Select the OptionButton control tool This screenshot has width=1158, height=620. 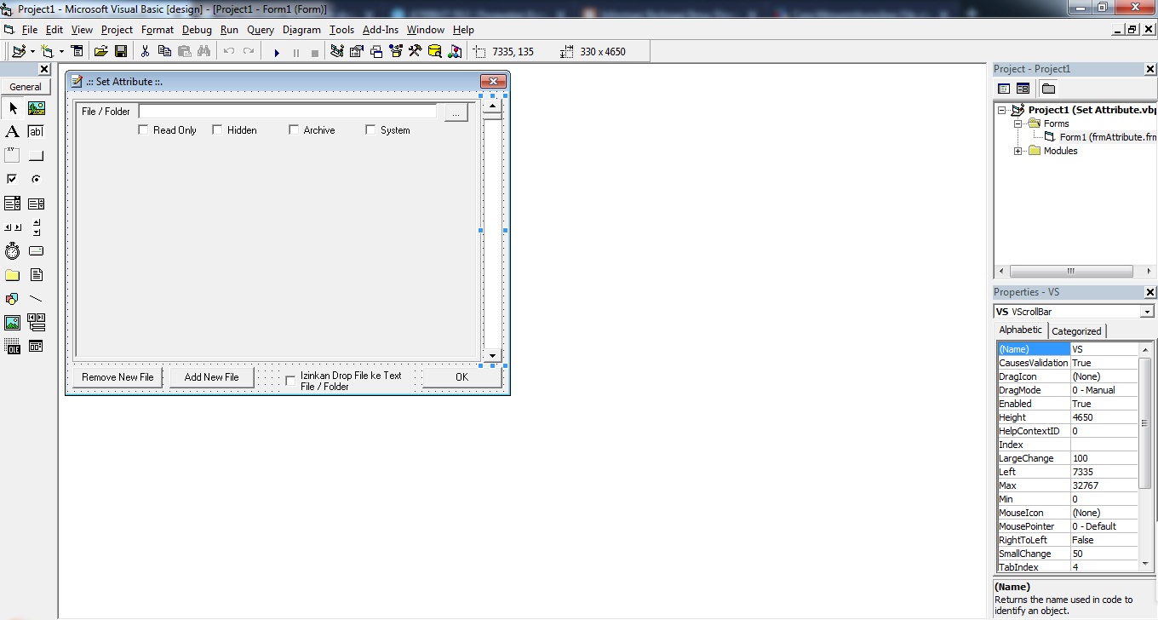pyautogui.click(x=37, y=180)
